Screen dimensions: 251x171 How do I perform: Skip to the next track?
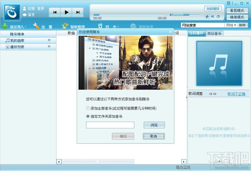pos(78,12)
